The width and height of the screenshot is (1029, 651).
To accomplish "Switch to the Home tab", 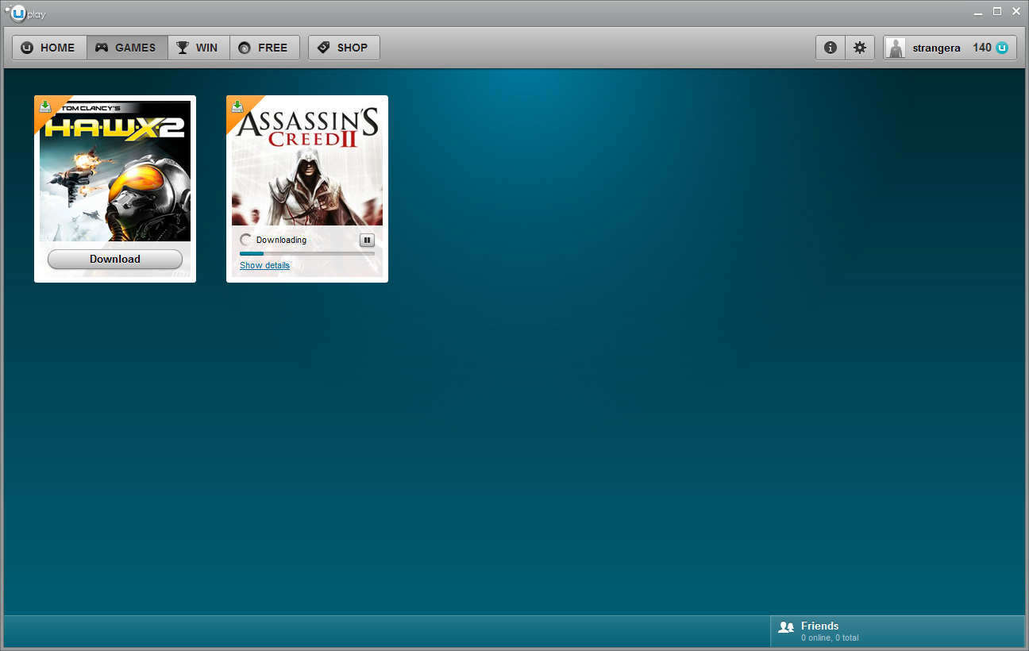I will (49, 48).
